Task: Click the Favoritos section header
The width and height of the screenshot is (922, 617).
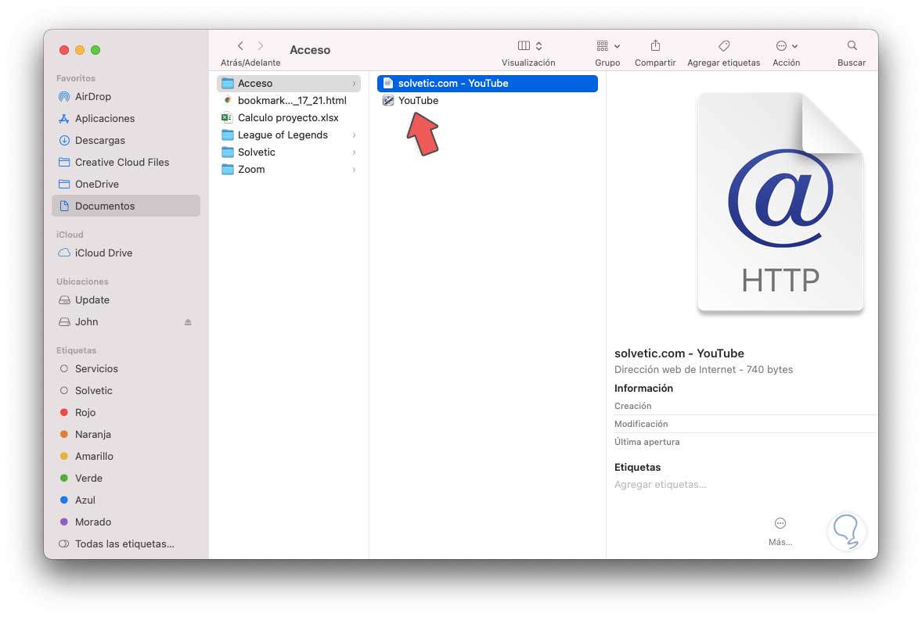Action: click(x=76, y=78)
